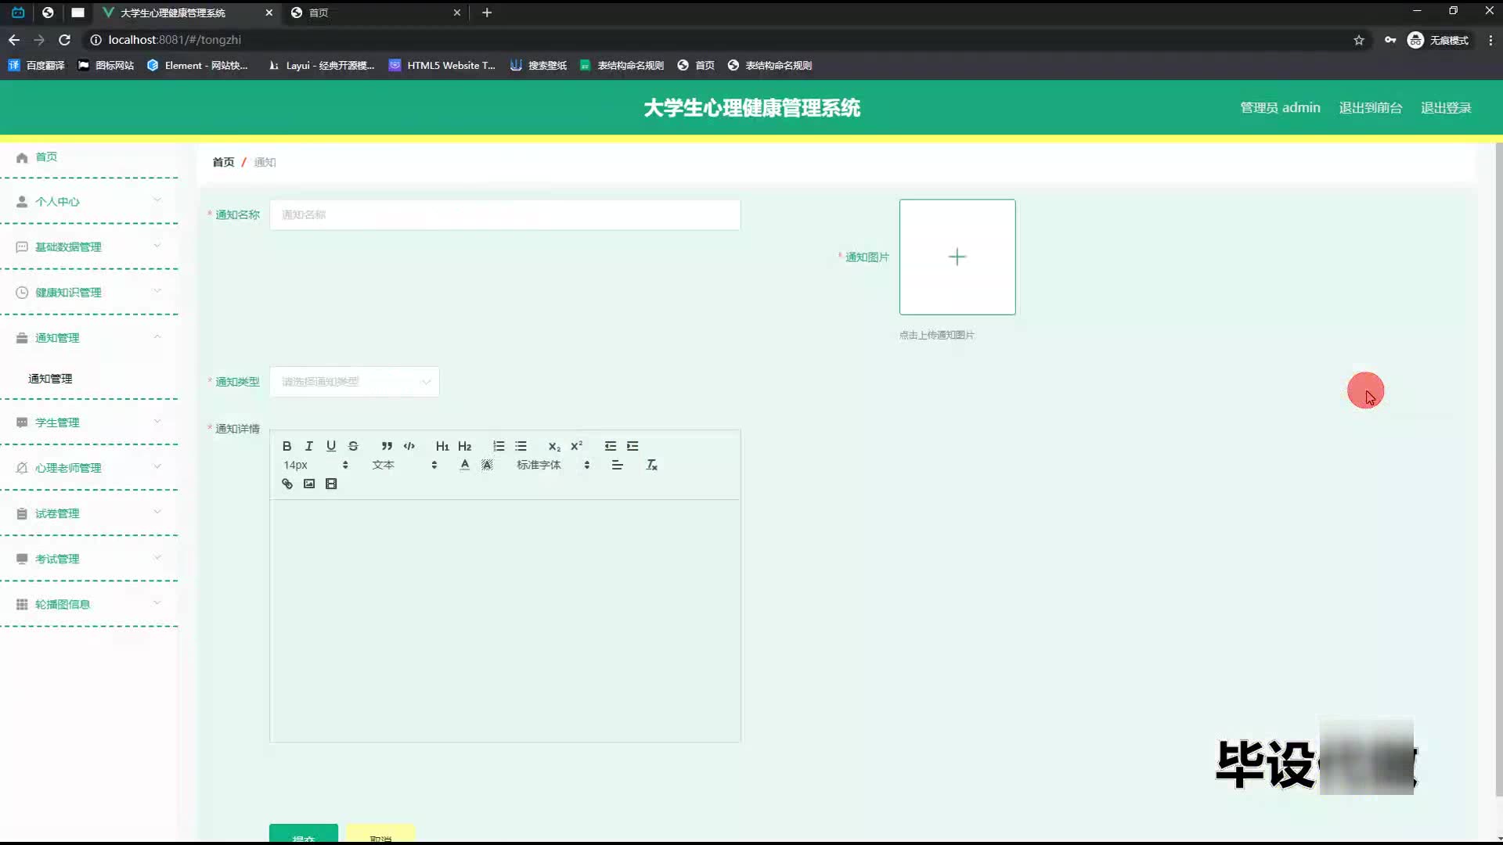Click the 通知名称 input field

click(x=504, y=214)
